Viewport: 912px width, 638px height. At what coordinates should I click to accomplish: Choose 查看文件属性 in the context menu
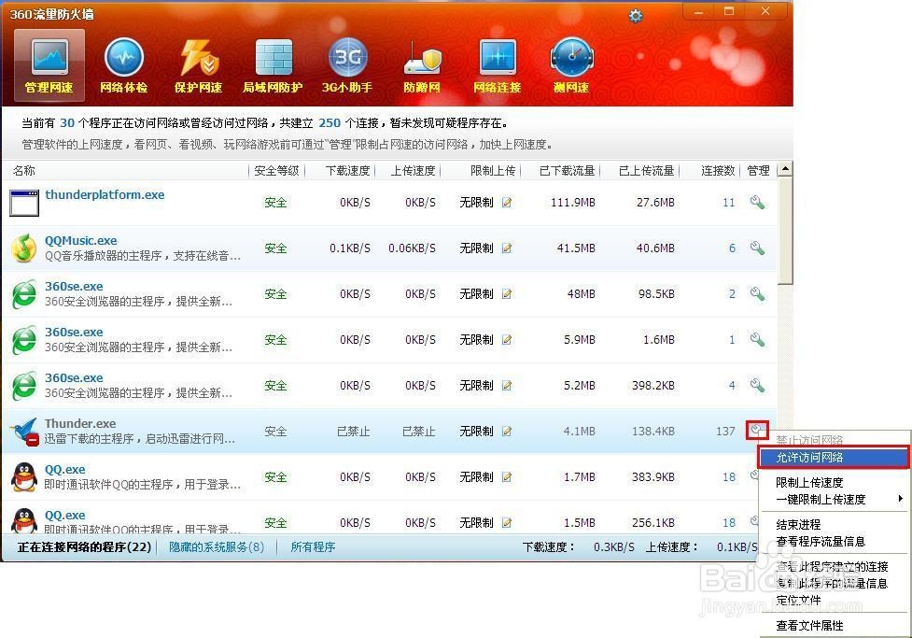(808, 626)
